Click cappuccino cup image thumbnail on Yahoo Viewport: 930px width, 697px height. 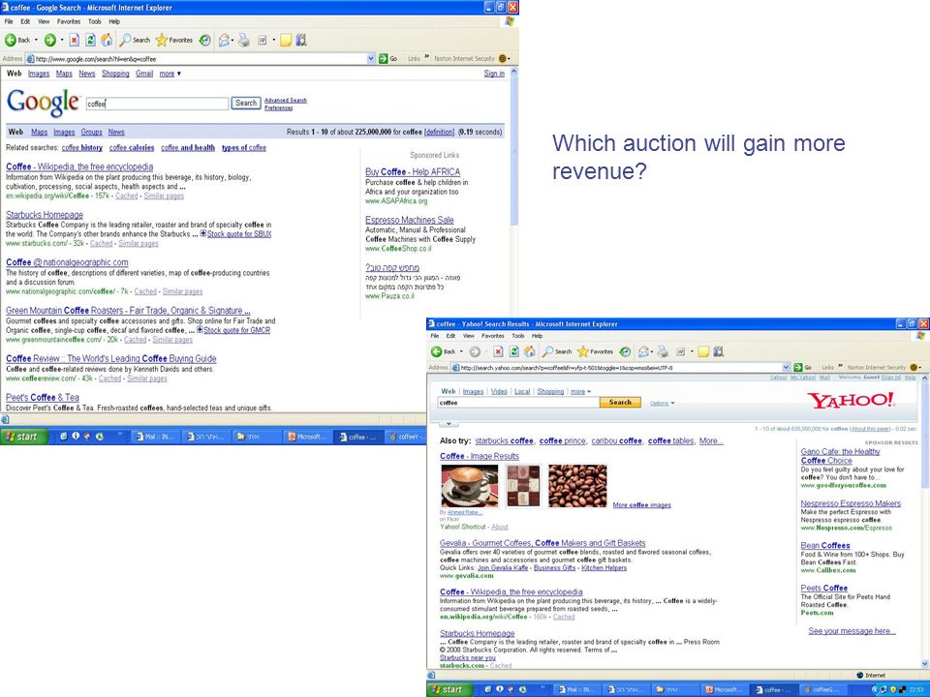pyautogui.click(x=470, y=486)
